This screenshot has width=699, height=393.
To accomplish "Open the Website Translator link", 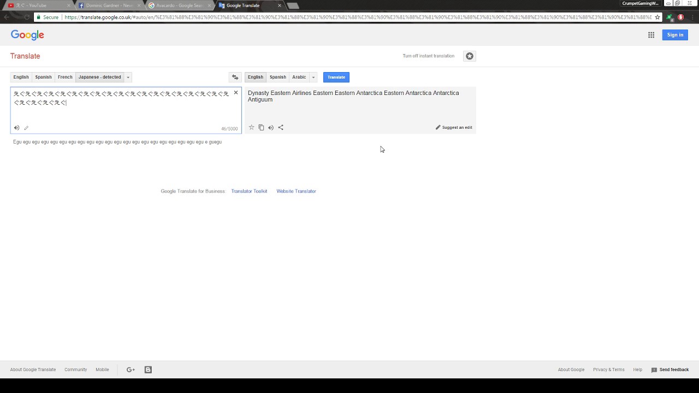I will (297, 191).
